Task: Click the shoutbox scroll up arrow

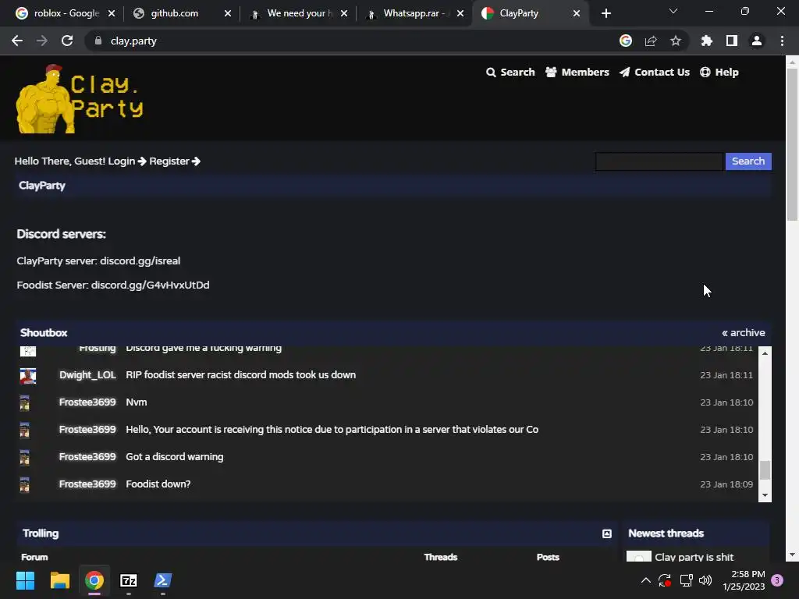Action: pyautogui.click(x=765, y=353)
